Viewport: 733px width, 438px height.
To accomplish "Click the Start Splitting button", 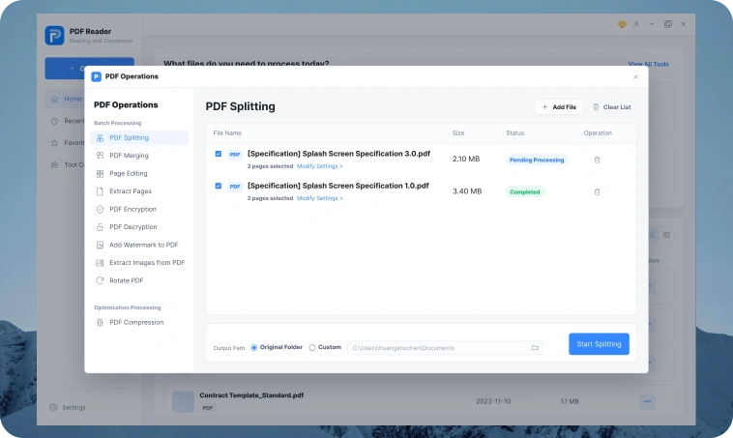I will click(599, 344).
